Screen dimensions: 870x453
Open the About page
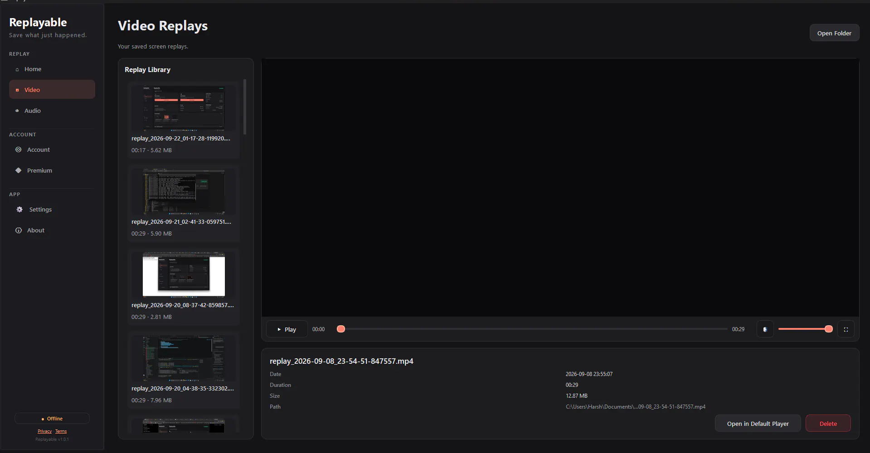[x=52, y=230]
